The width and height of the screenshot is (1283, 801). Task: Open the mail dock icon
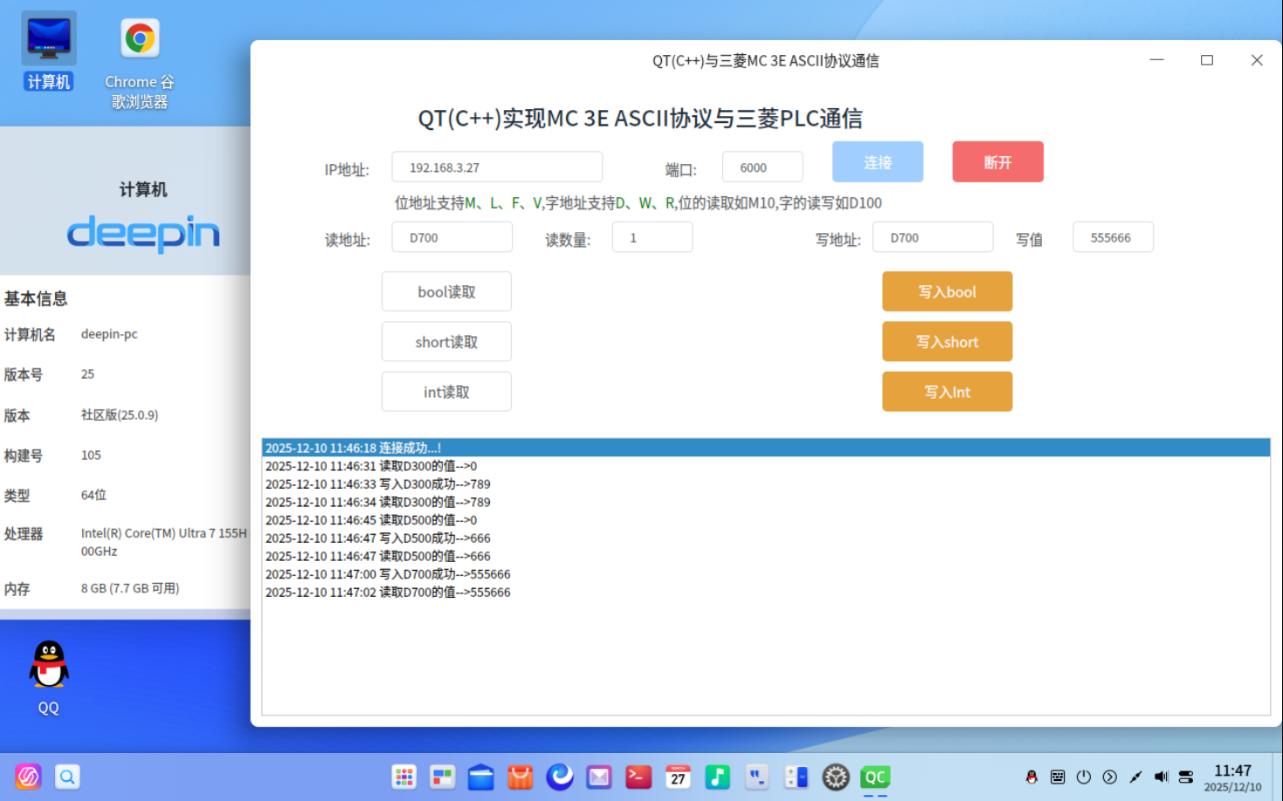click(x=599, y=777)
